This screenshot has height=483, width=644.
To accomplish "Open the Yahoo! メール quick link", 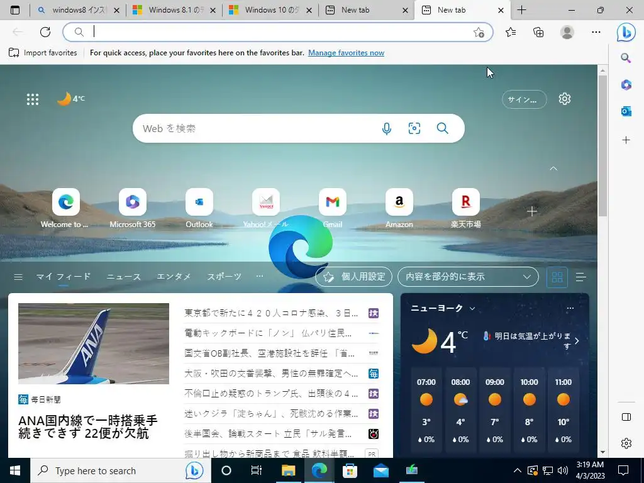I will [266, 208].
